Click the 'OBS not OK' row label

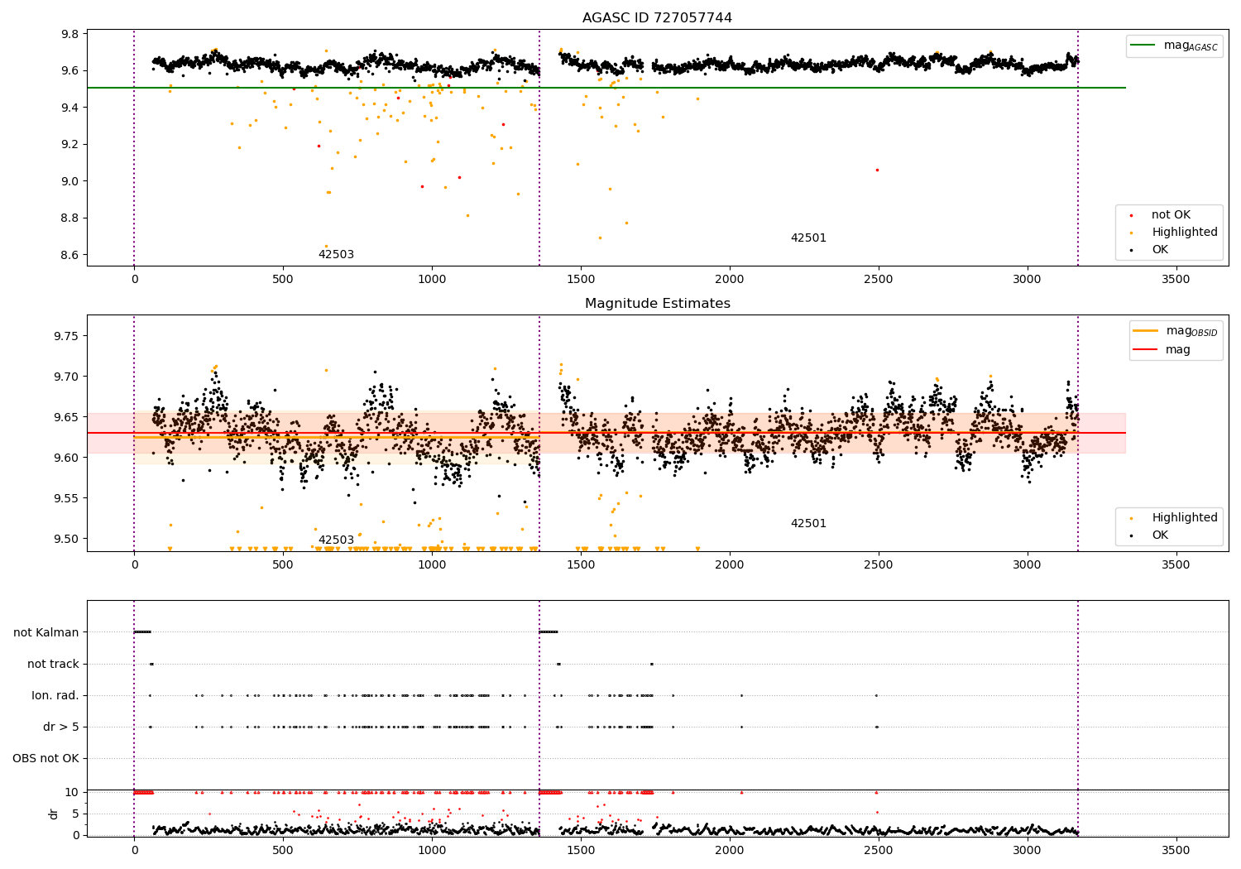click(x=46, y=759)
